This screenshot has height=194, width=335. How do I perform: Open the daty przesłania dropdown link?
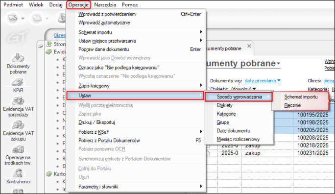(x=263, y=81)
